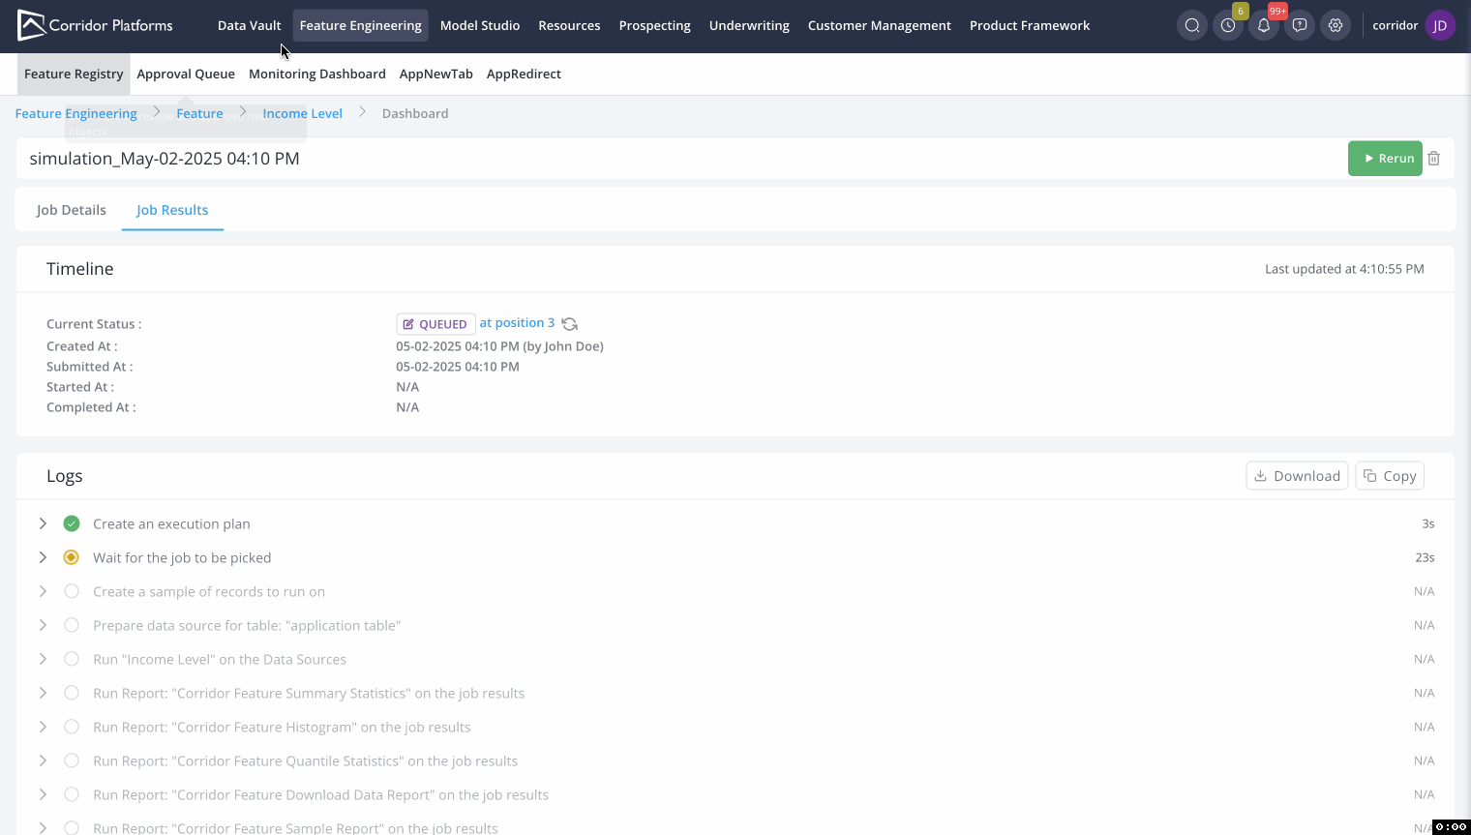Switch to Job Details tab
The height and width of the screenshot is (835, 1471).
point(72,210)
